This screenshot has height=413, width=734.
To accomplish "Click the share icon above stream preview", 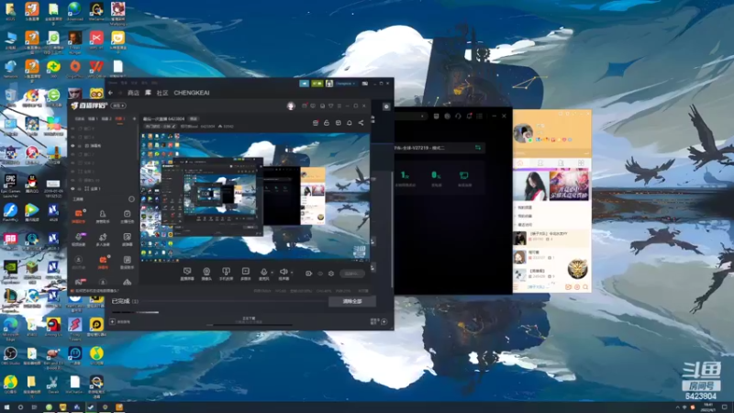I will 361,123.
